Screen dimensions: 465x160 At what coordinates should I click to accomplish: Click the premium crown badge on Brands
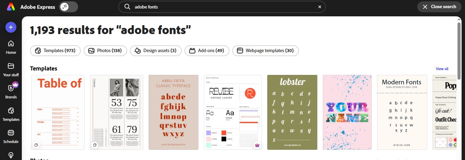point(15,84)
